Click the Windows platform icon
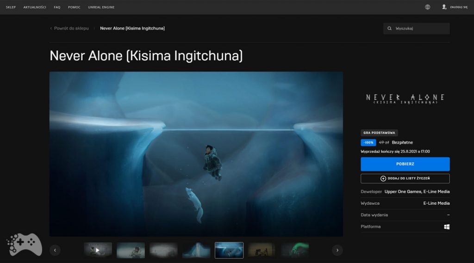The width and height of the screenshot is (474, 263). (447, 227)
